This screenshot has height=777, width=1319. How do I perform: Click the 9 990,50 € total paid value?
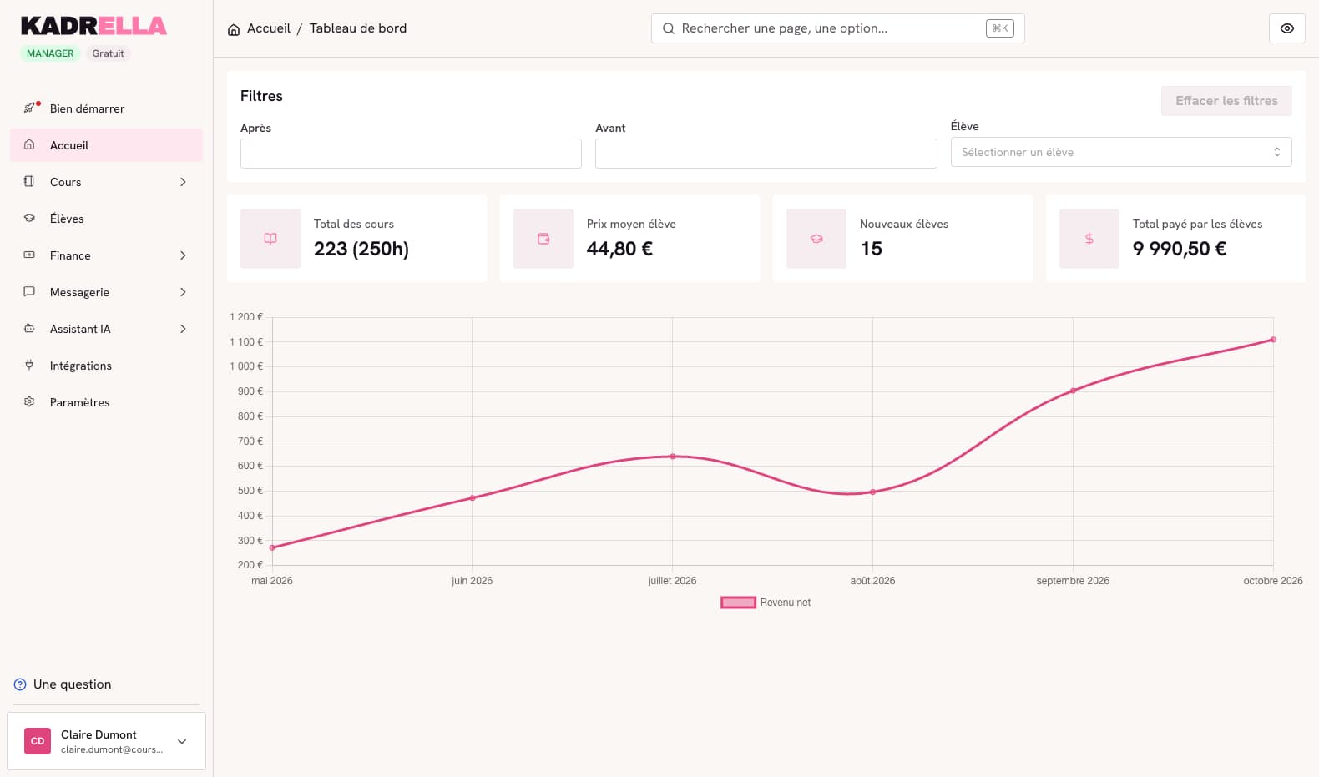point(1180,249)
